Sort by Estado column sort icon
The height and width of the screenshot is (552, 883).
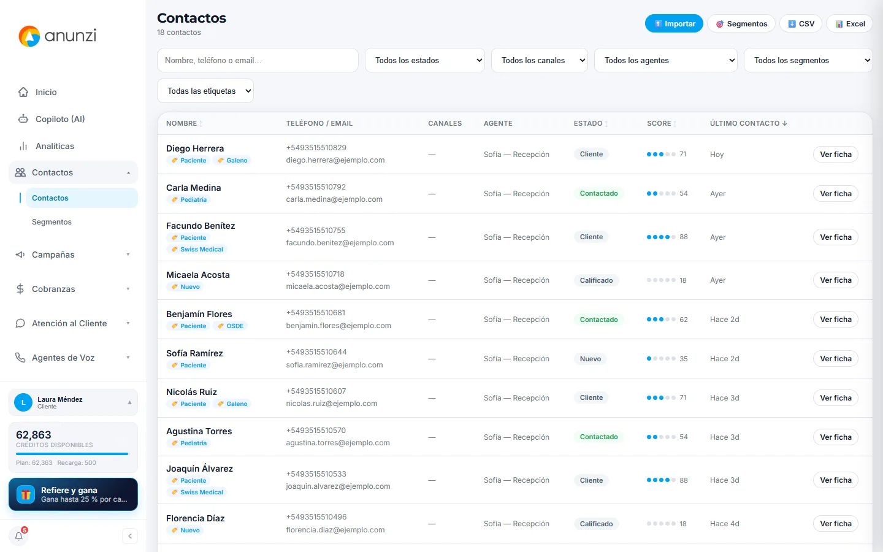[606, 124]
